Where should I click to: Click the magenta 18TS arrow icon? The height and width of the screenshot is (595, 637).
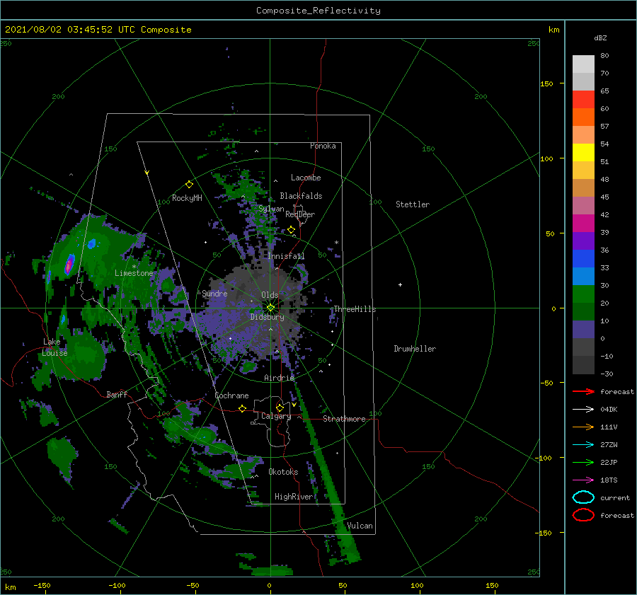coord(583,480)
